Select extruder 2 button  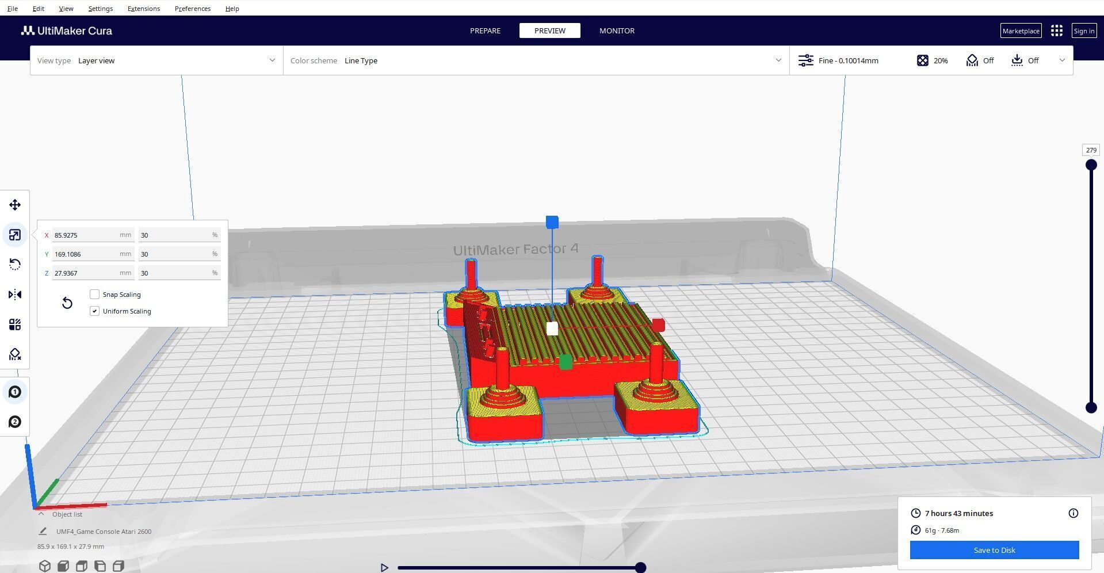pos(15,422)
